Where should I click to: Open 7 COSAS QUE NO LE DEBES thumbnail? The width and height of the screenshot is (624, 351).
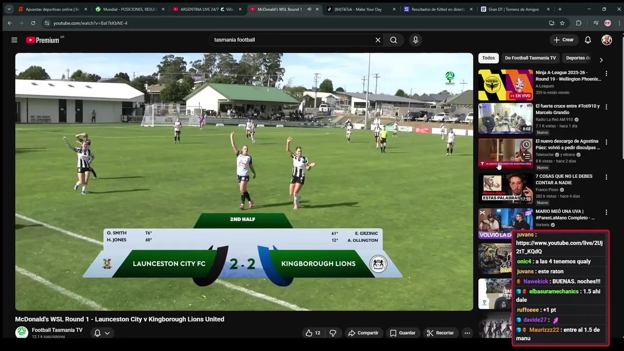tap(506, 188)
